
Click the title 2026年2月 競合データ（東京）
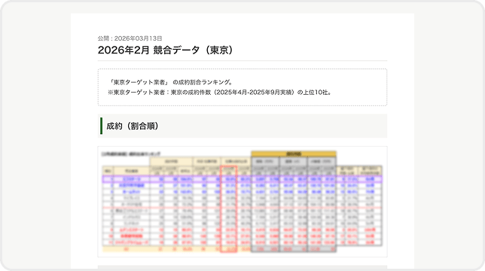[x=165, y=50]
